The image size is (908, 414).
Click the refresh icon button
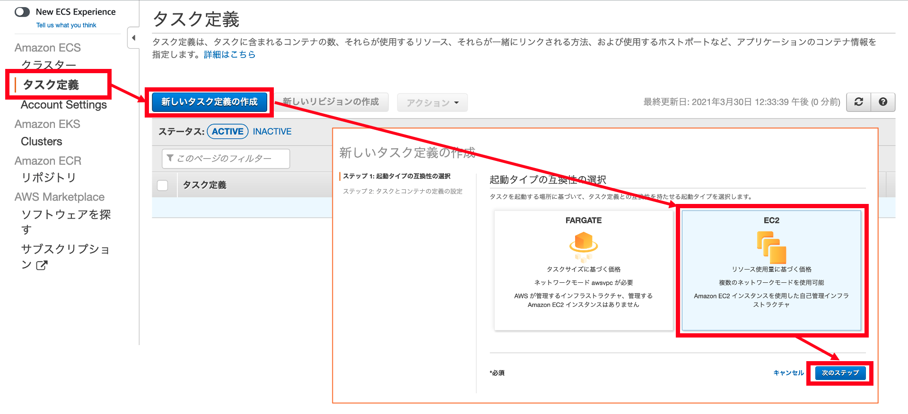pos(859,102)
